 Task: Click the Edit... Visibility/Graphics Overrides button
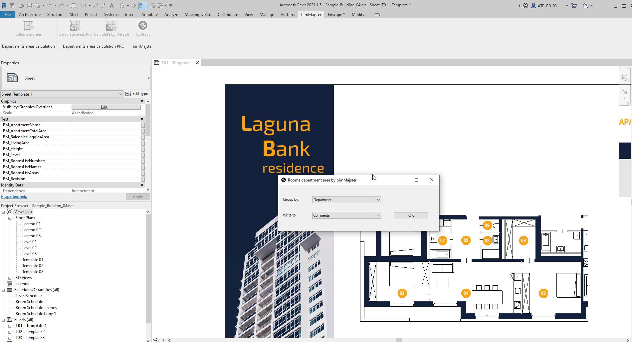coord(106,107)
